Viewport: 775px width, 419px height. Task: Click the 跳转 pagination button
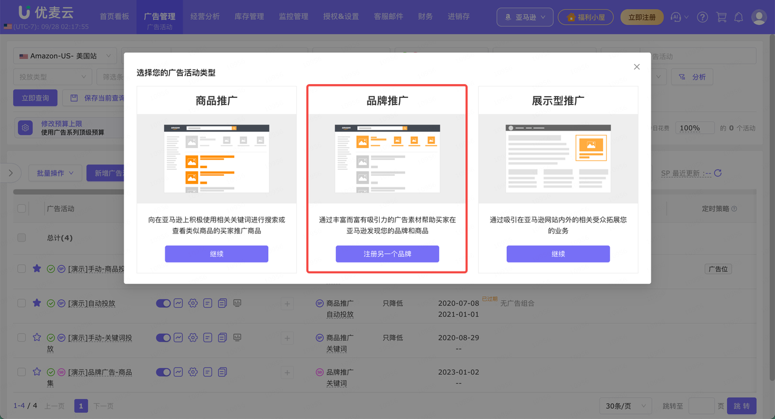[x=741, y=406]
